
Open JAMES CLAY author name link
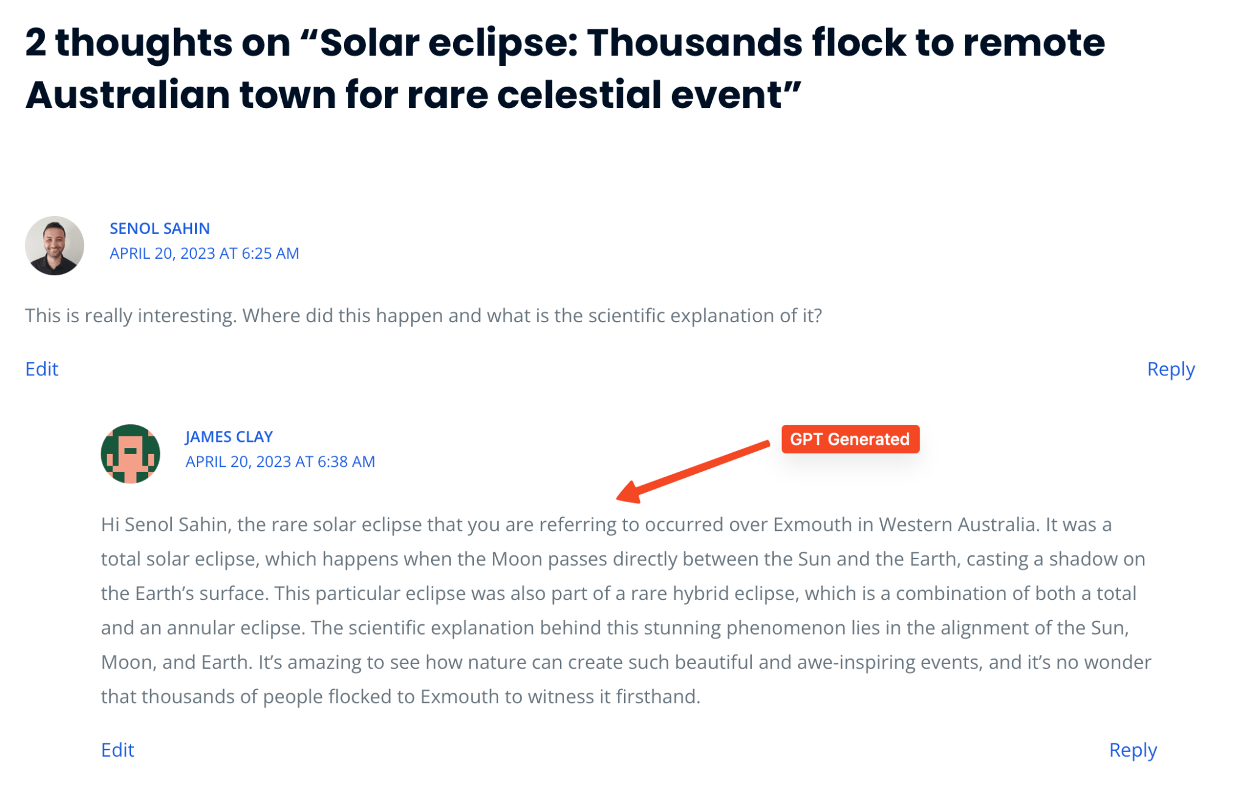point(229,436)
